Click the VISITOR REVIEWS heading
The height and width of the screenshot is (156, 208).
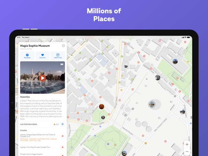(28, 124)
